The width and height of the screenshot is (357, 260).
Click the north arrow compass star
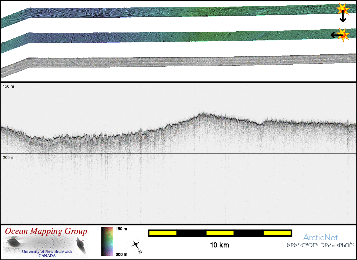point(136,245)
